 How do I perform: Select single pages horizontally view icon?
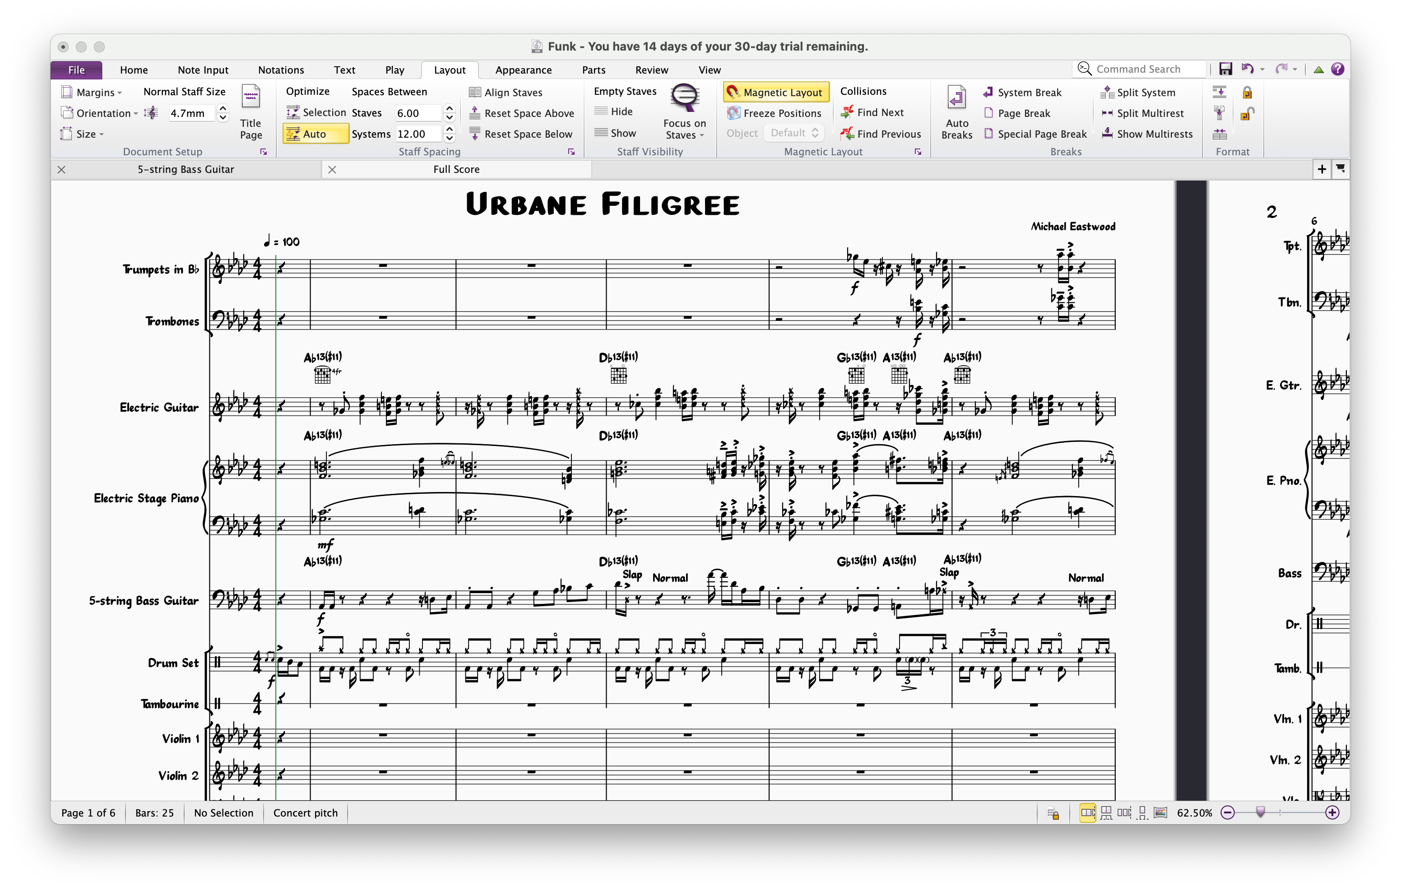[1124, 812]
